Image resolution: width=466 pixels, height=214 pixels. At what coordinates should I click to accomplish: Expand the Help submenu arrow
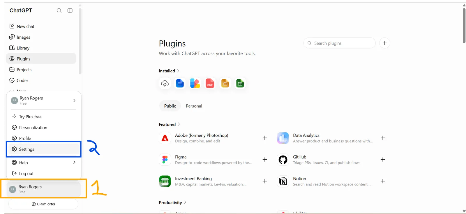pos(74,163)
